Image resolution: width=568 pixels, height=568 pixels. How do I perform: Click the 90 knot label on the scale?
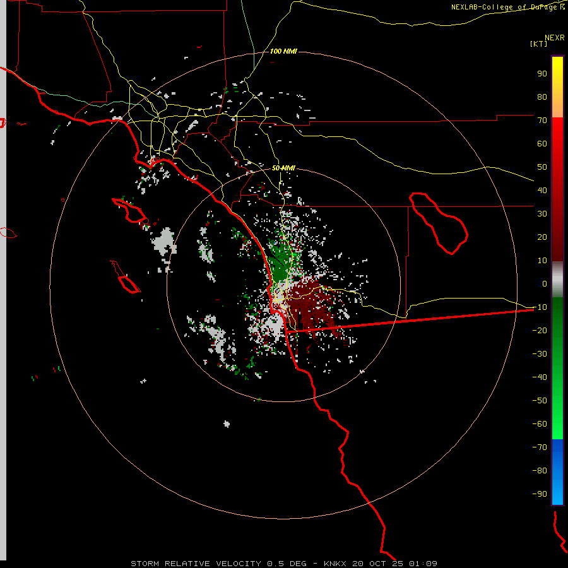coord(542,74)
